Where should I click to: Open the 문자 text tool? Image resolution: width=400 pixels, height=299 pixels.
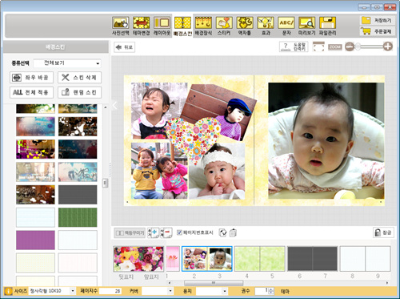click(x=286, y=26)
